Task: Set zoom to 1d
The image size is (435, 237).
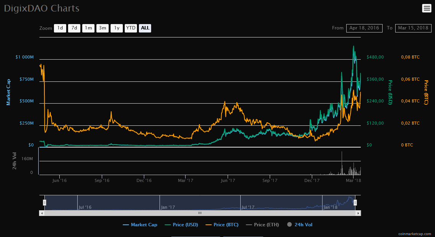Action: [60, 28]
